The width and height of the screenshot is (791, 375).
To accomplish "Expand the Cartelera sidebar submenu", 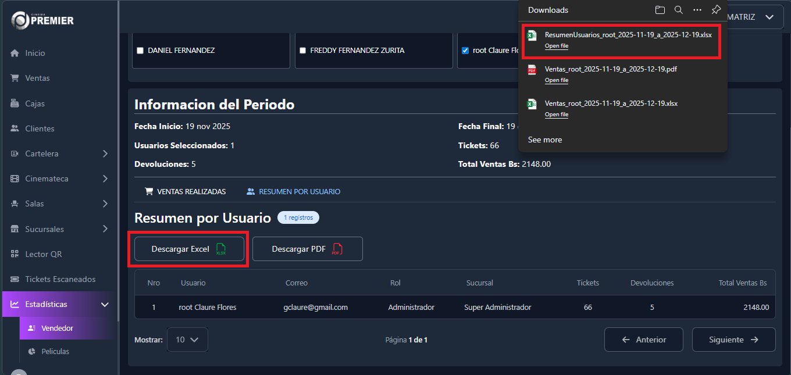I will click(105, 153).
